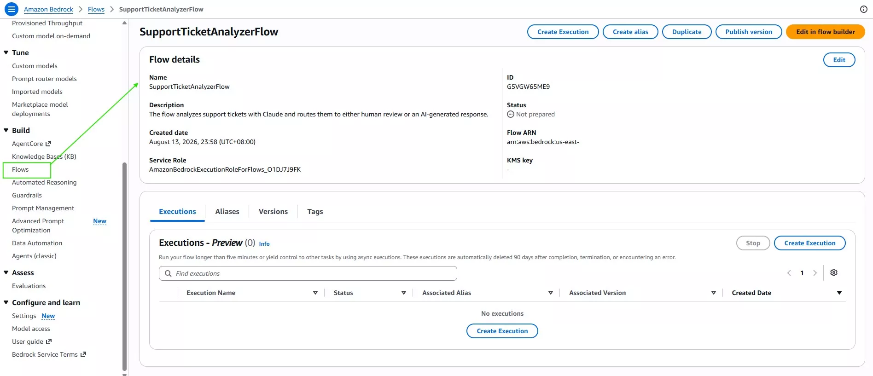The image size is (873, 376).
Task: Collapse the Build sidebar section
Action: (x=6, y=130)
